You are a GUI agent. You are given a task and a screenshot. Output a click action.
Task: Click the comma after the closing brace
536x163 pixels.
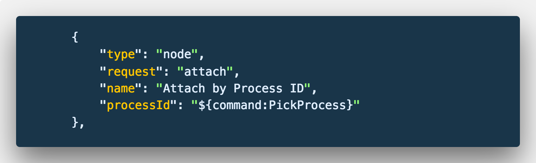(x=82, y=125)
